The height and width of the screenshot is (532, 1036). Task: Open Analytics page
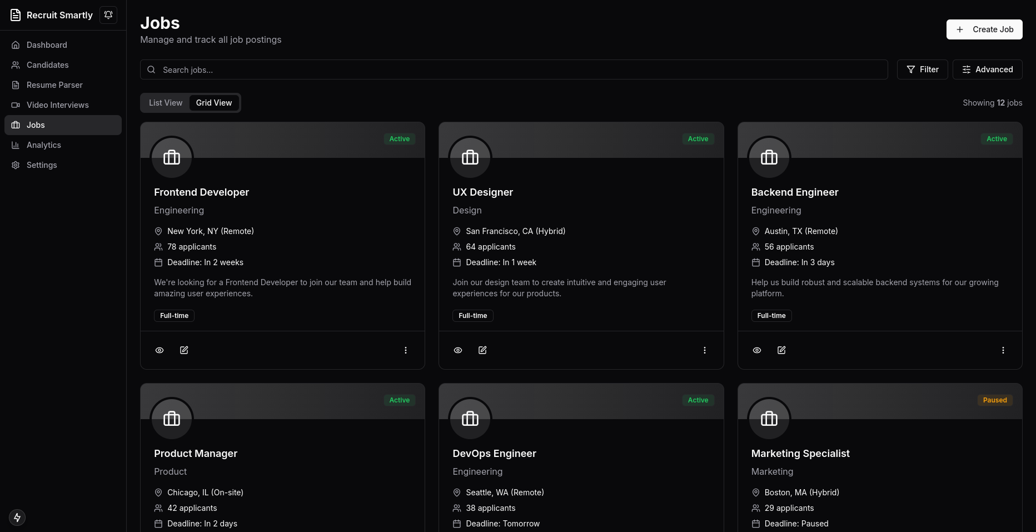click(63, 145)
